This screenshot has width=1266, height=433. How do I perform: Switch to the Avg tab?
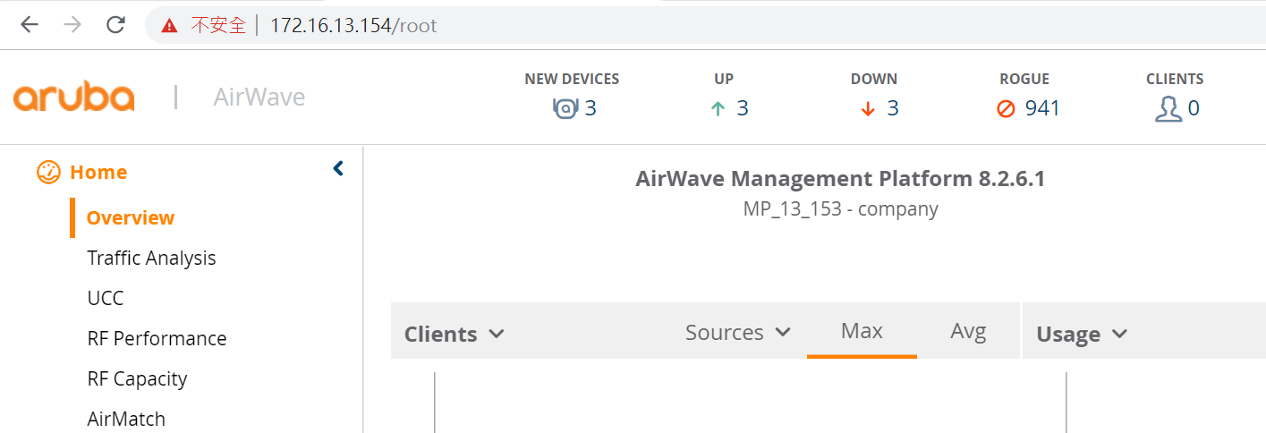click(x=968, y=331)
